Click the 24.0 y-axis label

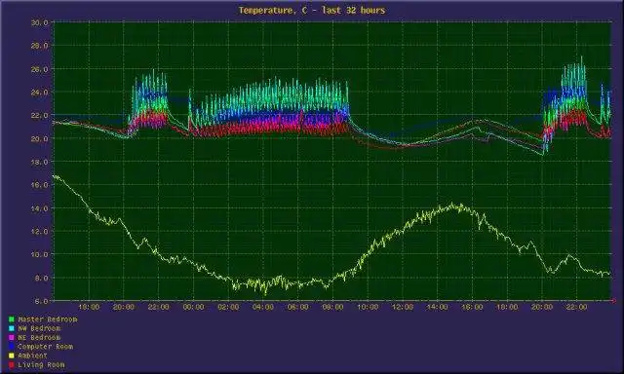click(x=40, y=93)
